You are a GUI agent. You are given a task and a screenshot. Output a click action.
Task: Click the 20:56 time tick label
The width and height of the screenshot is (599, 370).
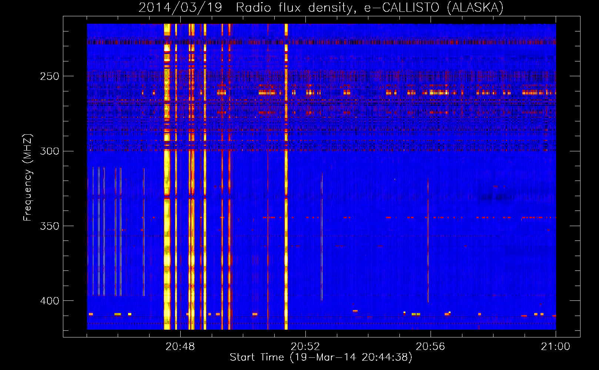[x=431, y=347]
